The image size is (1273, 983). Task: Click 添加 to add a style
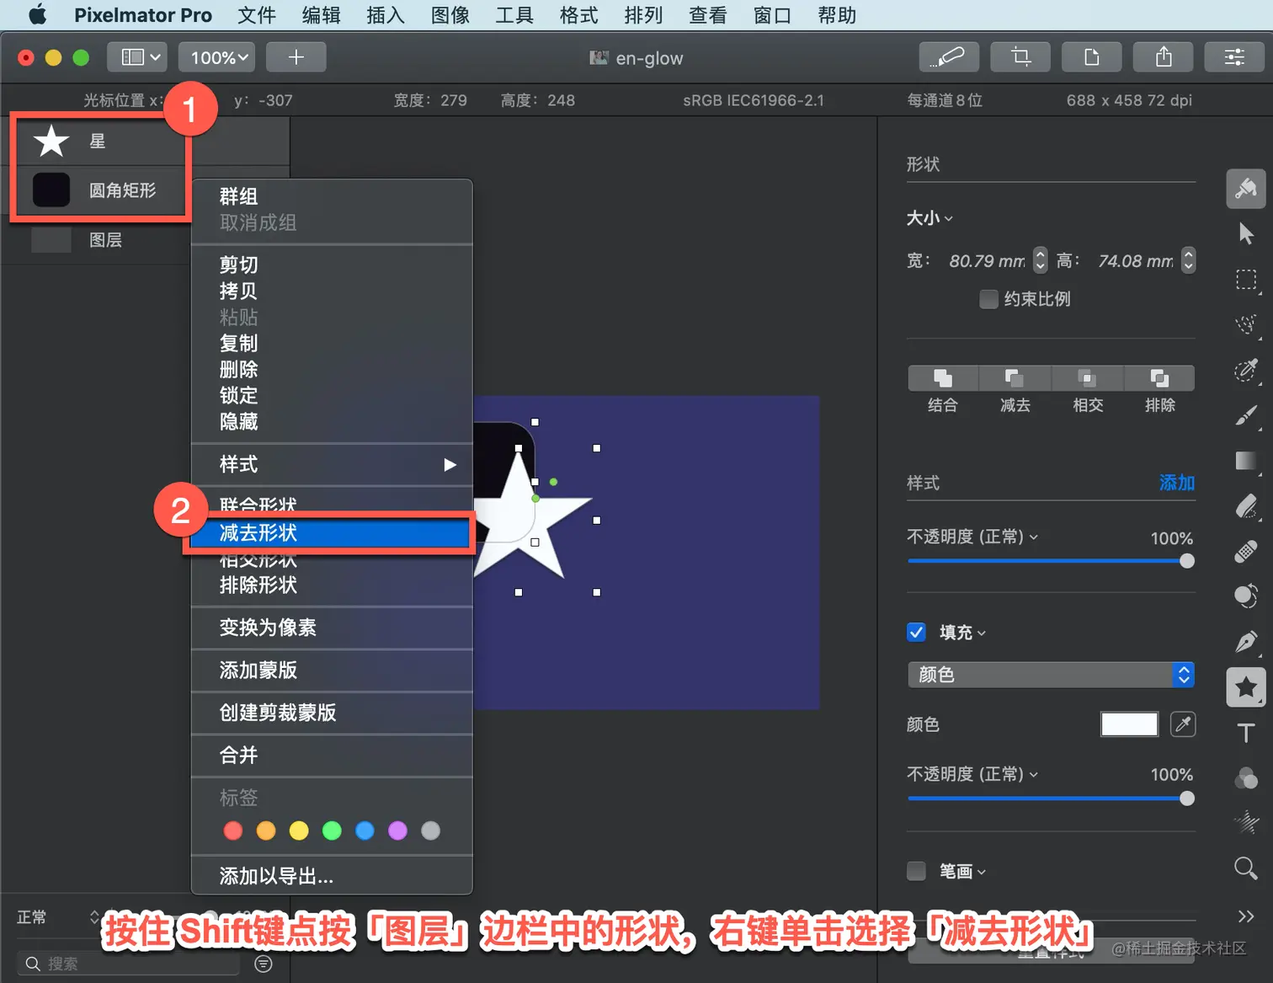pos(1177,483)
